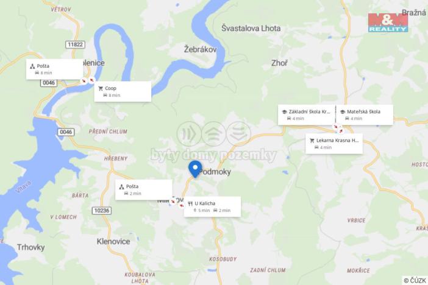Image resolution: width=428 pixels, height=285 pixels.
Task: Click the blue location pin at Podmoky
Action: pos(195,169)
